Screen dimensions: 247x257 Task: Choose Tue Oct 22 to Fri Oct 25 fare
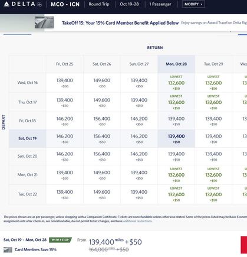click(65, 194)
